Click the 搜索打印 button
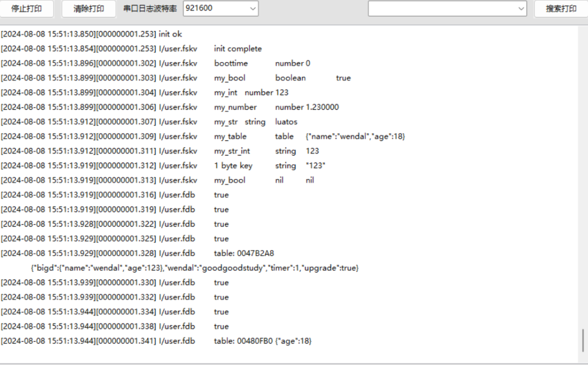Screen dimensions: 588x365 [561, 9]
